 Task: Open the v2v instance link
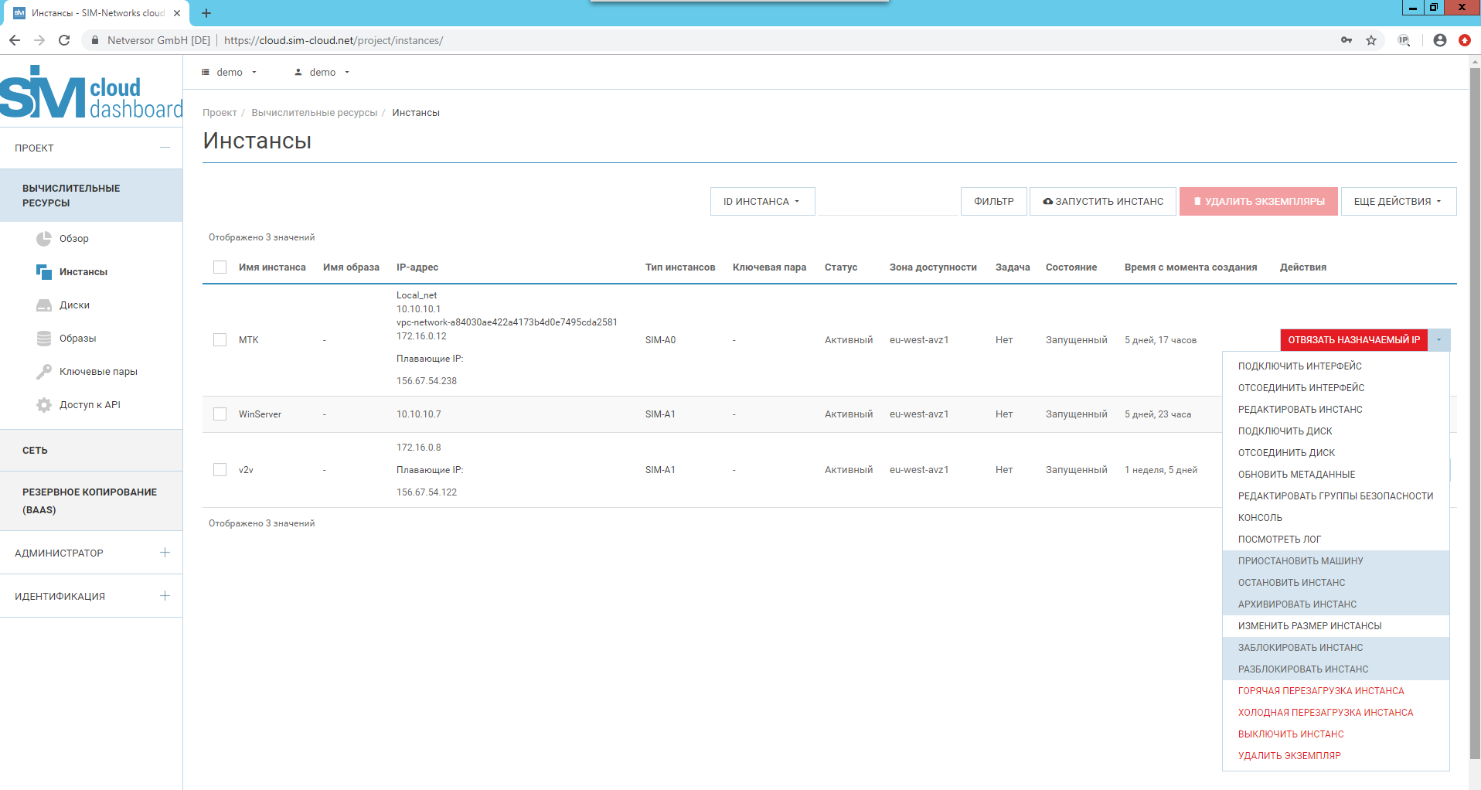click(x=246, y=470)
